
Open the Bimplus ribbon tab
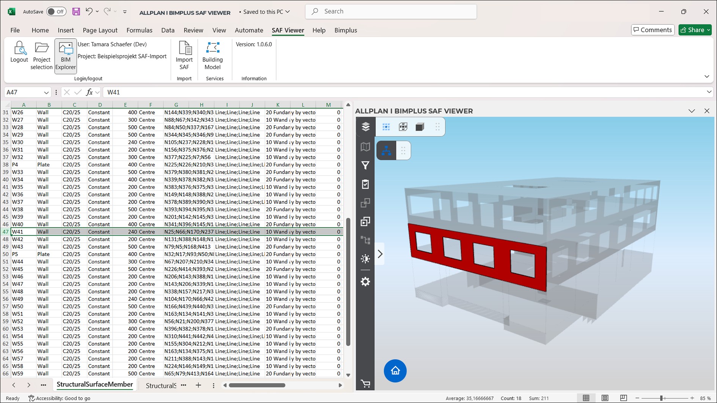click(x=345, y=30)
